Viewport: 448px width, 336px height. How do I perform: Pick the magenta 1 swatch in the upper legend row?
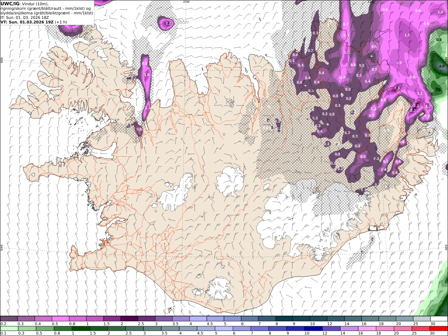pyautogui.click(x=94, y=319)
